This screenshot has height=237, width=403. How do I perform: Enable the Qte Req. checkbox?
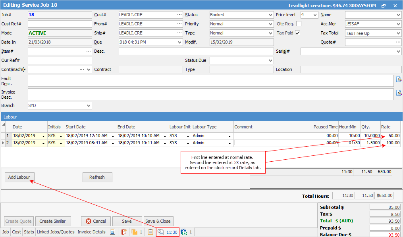(x=299, y=24)
